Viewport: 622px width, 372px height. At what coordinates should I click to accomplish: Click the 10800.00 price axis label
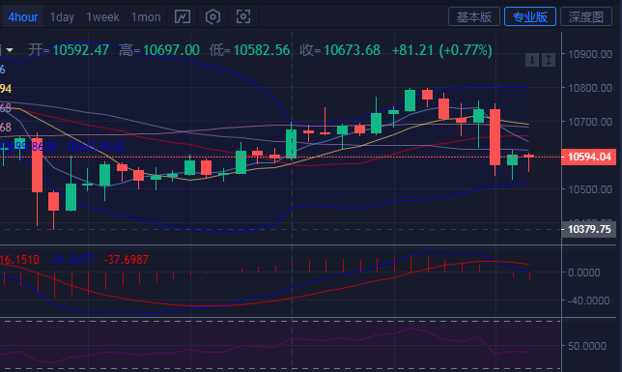click(x=590, y=88)
